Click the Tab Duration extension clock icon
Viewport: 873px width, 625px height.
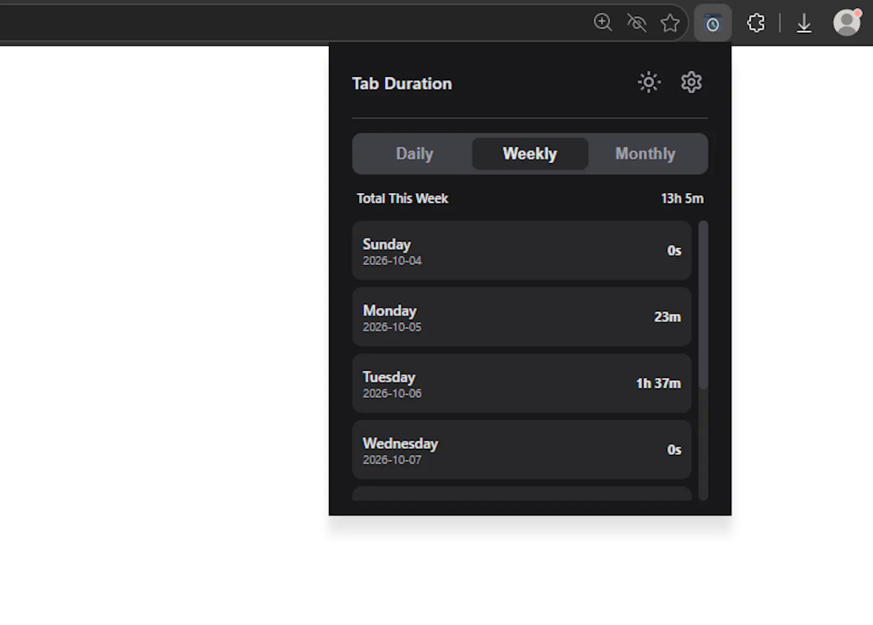[x=713, y=23]
